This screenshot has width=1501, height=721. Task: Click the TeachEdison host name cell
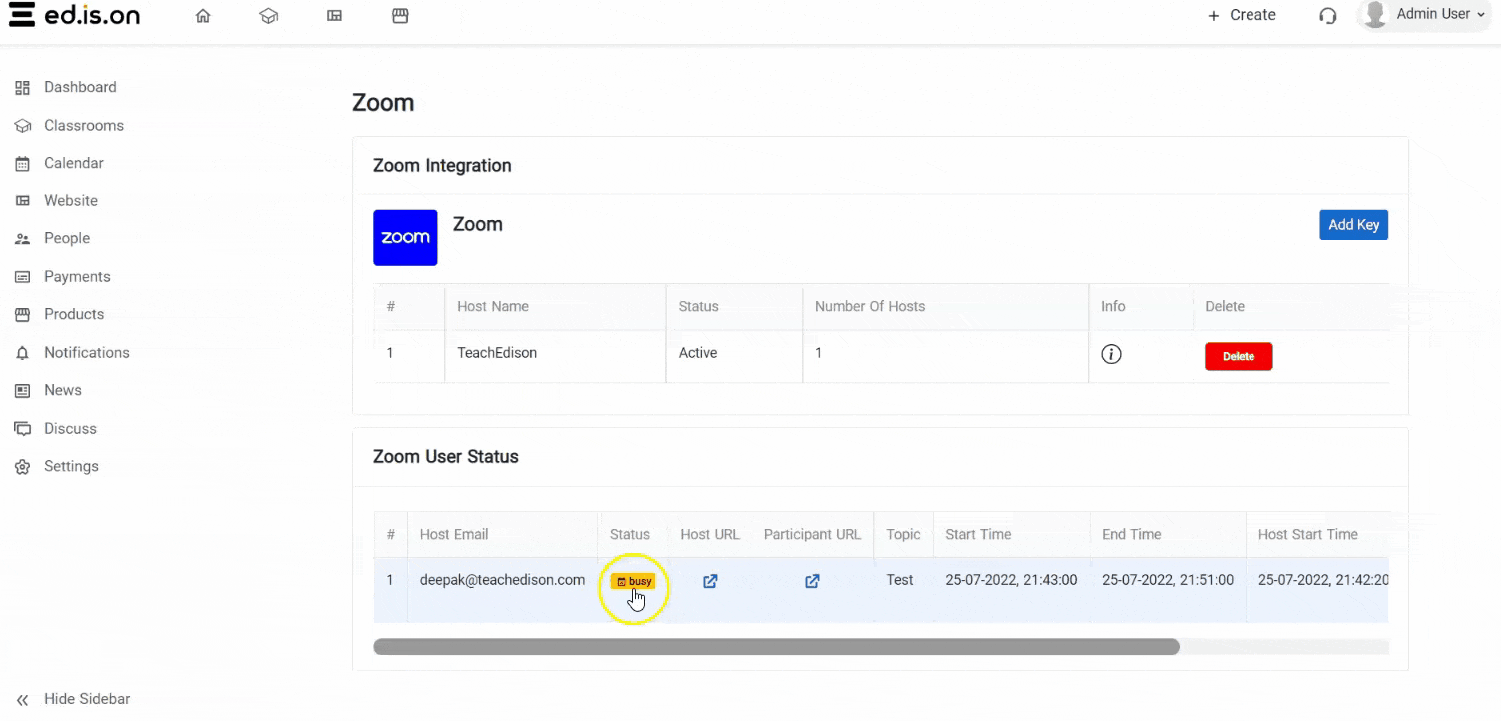coord(497,353)
